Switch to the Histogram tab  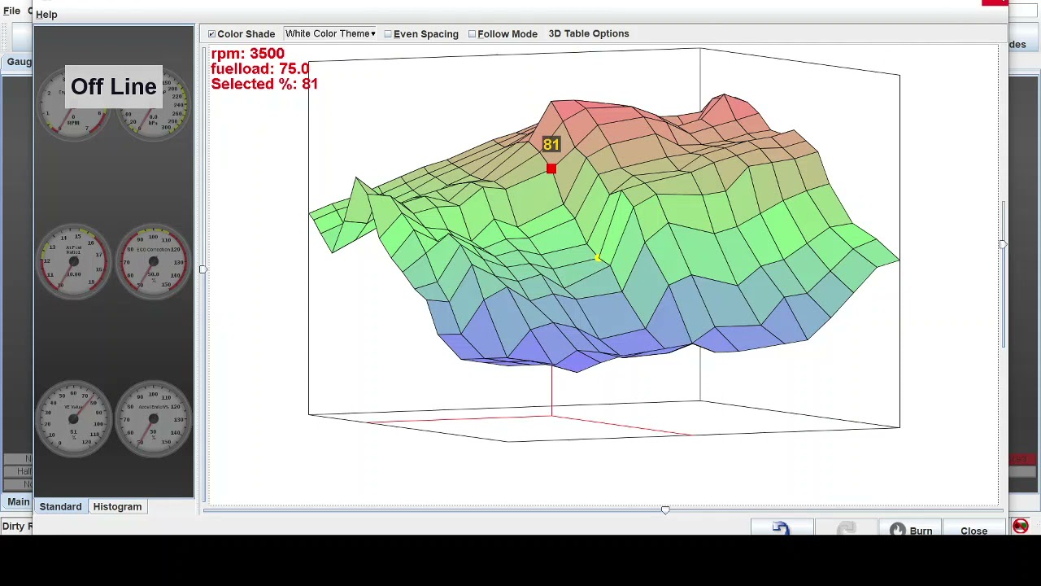tap(117, 506)
